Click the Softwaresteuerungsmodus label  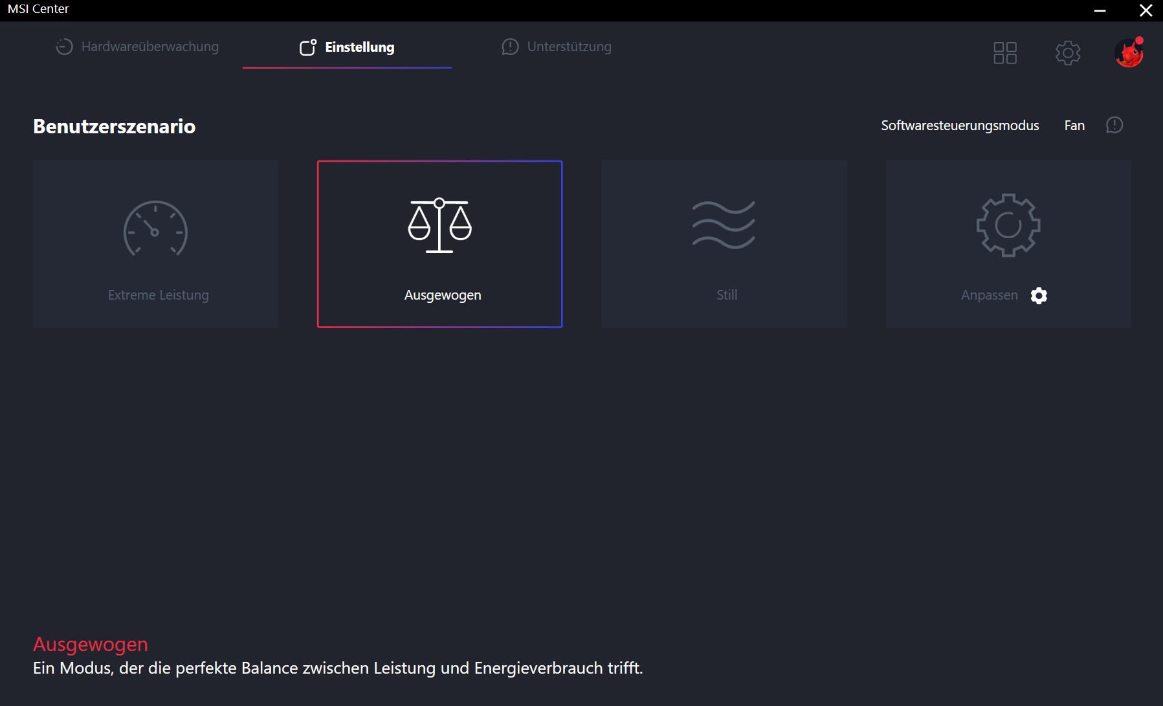[960, 126]
